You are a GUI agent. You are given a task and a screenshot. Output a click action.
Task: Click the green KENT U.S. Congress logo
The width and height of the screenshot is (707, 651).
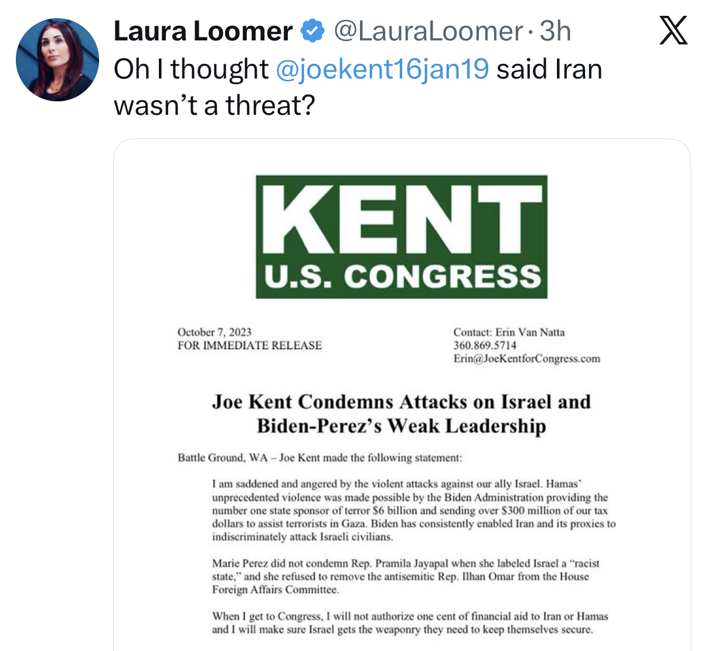[402, 237]
